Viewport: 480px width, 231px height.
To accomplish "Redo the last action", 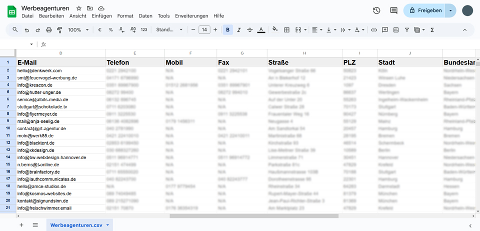I will click(37, 30).
